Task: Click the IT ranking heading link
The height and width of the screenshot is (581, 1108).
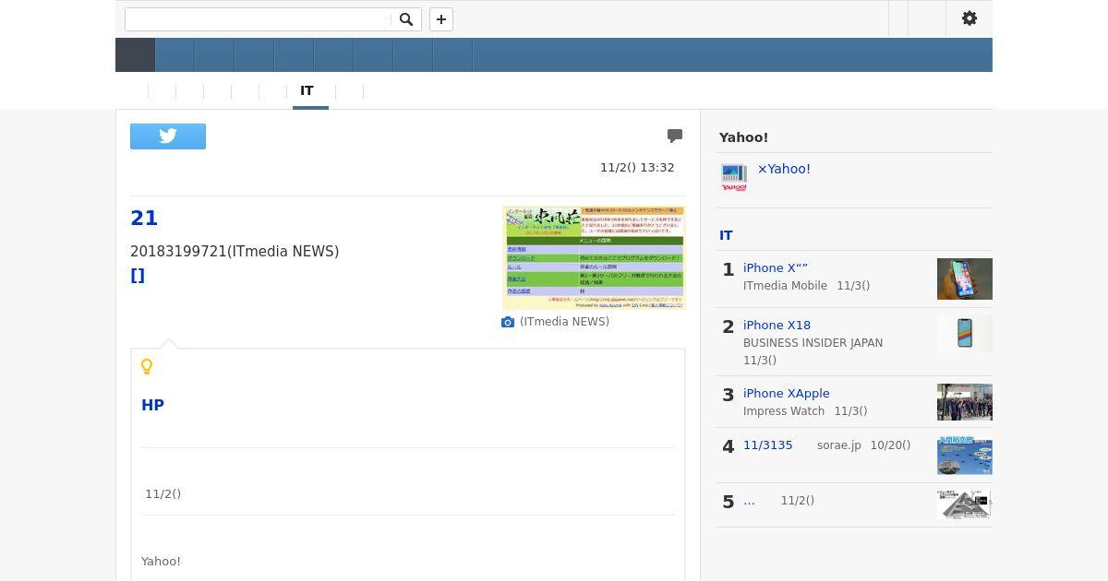Action: pos(726,235)
